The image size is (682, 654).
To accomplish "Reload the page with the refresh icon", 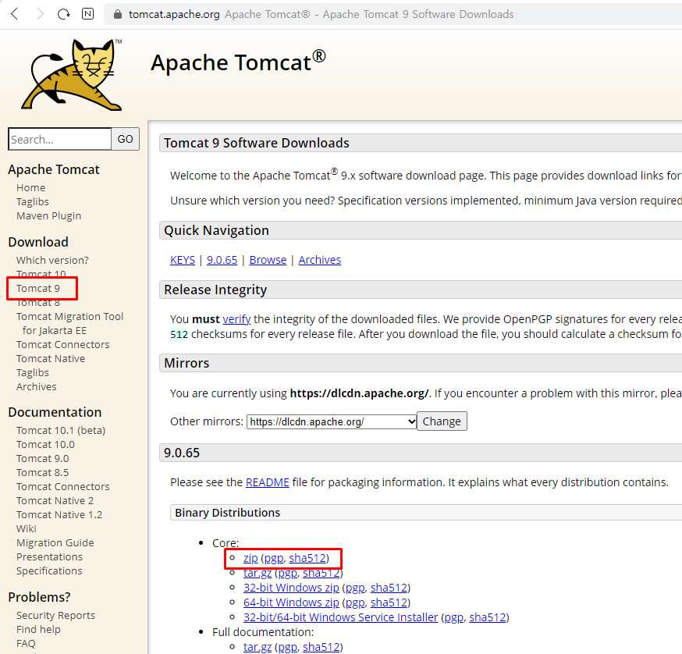I will (x=64, y=14).
